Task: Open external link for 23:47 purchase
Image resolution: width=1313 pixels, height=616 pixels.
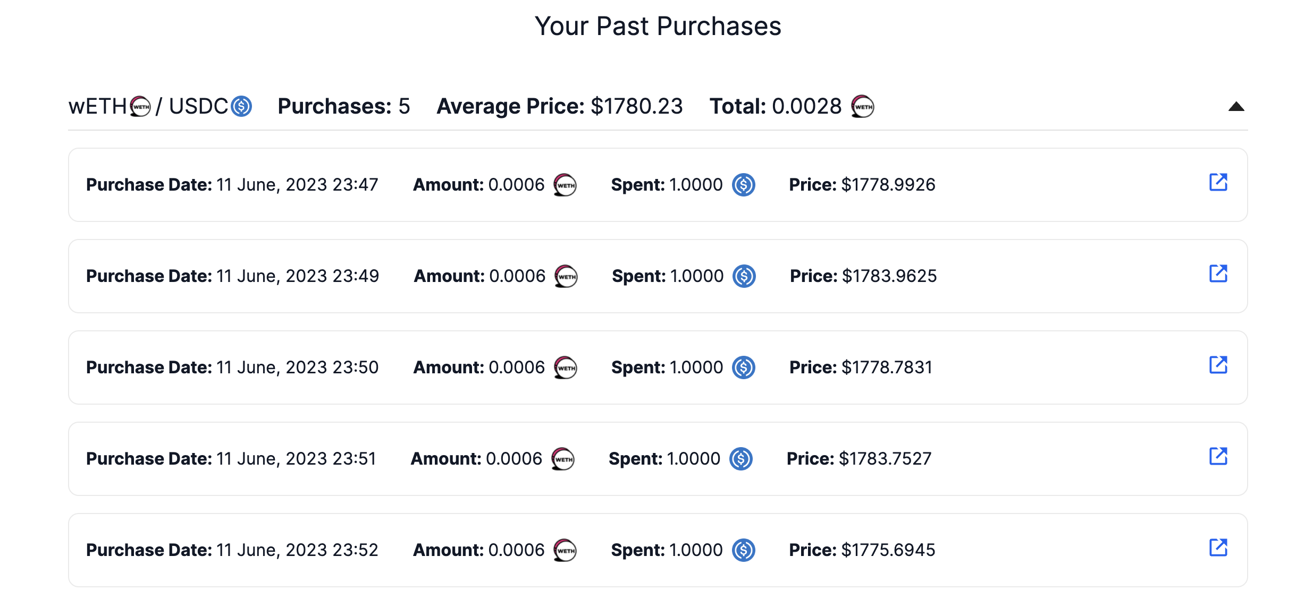Action: (1218, 182)
